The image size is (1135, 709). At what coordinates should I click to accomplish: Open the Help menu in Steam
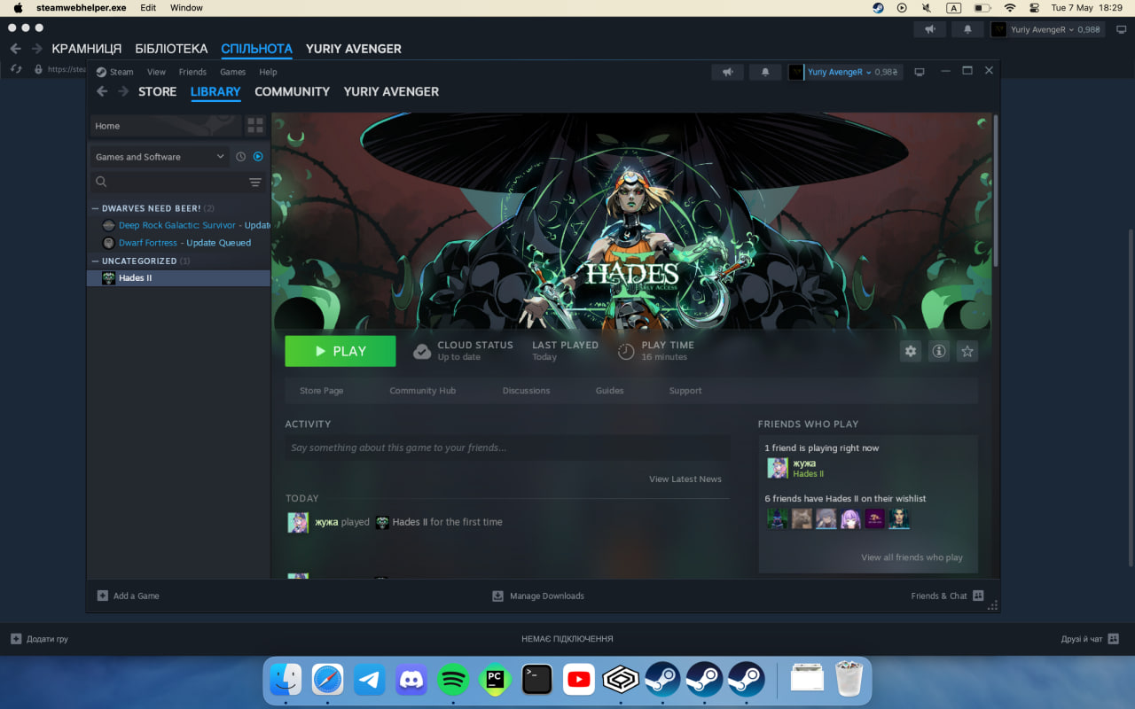coord(268,72)
